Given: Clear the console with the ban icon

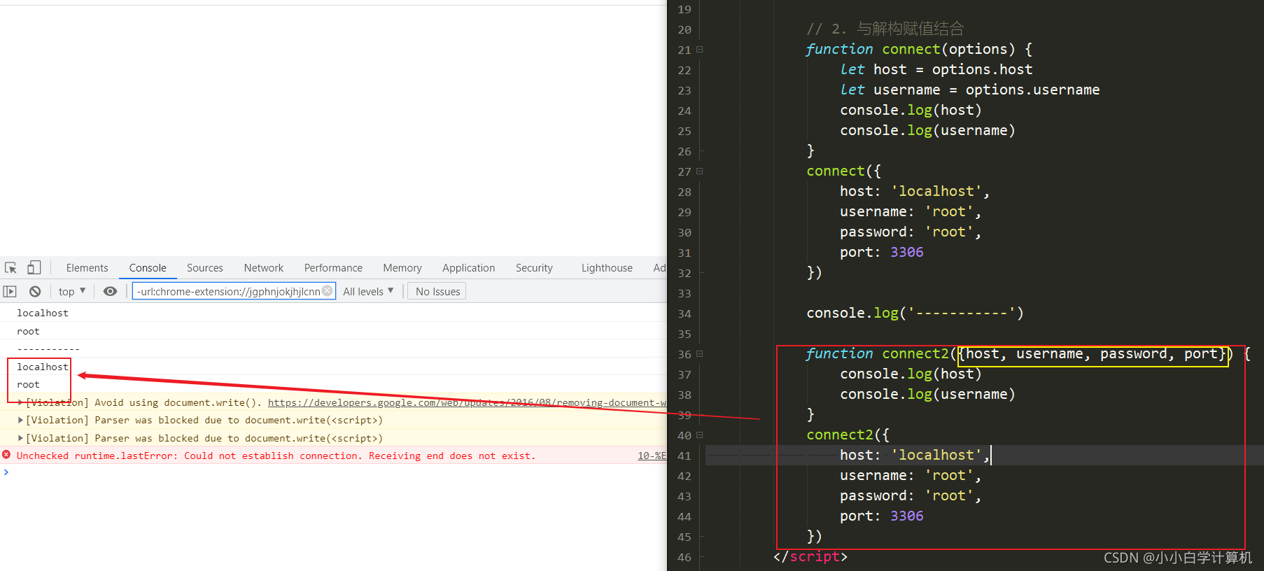Looking at the screenshot, I should [x=35, y=291].
